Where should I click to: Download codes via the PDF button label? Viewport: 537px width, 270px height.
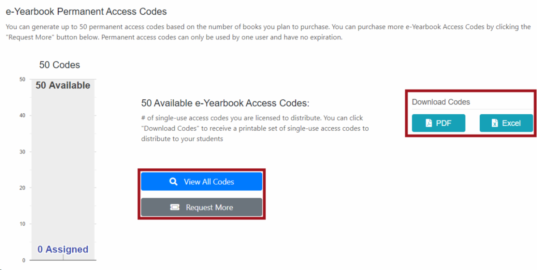tap(443, 123)
